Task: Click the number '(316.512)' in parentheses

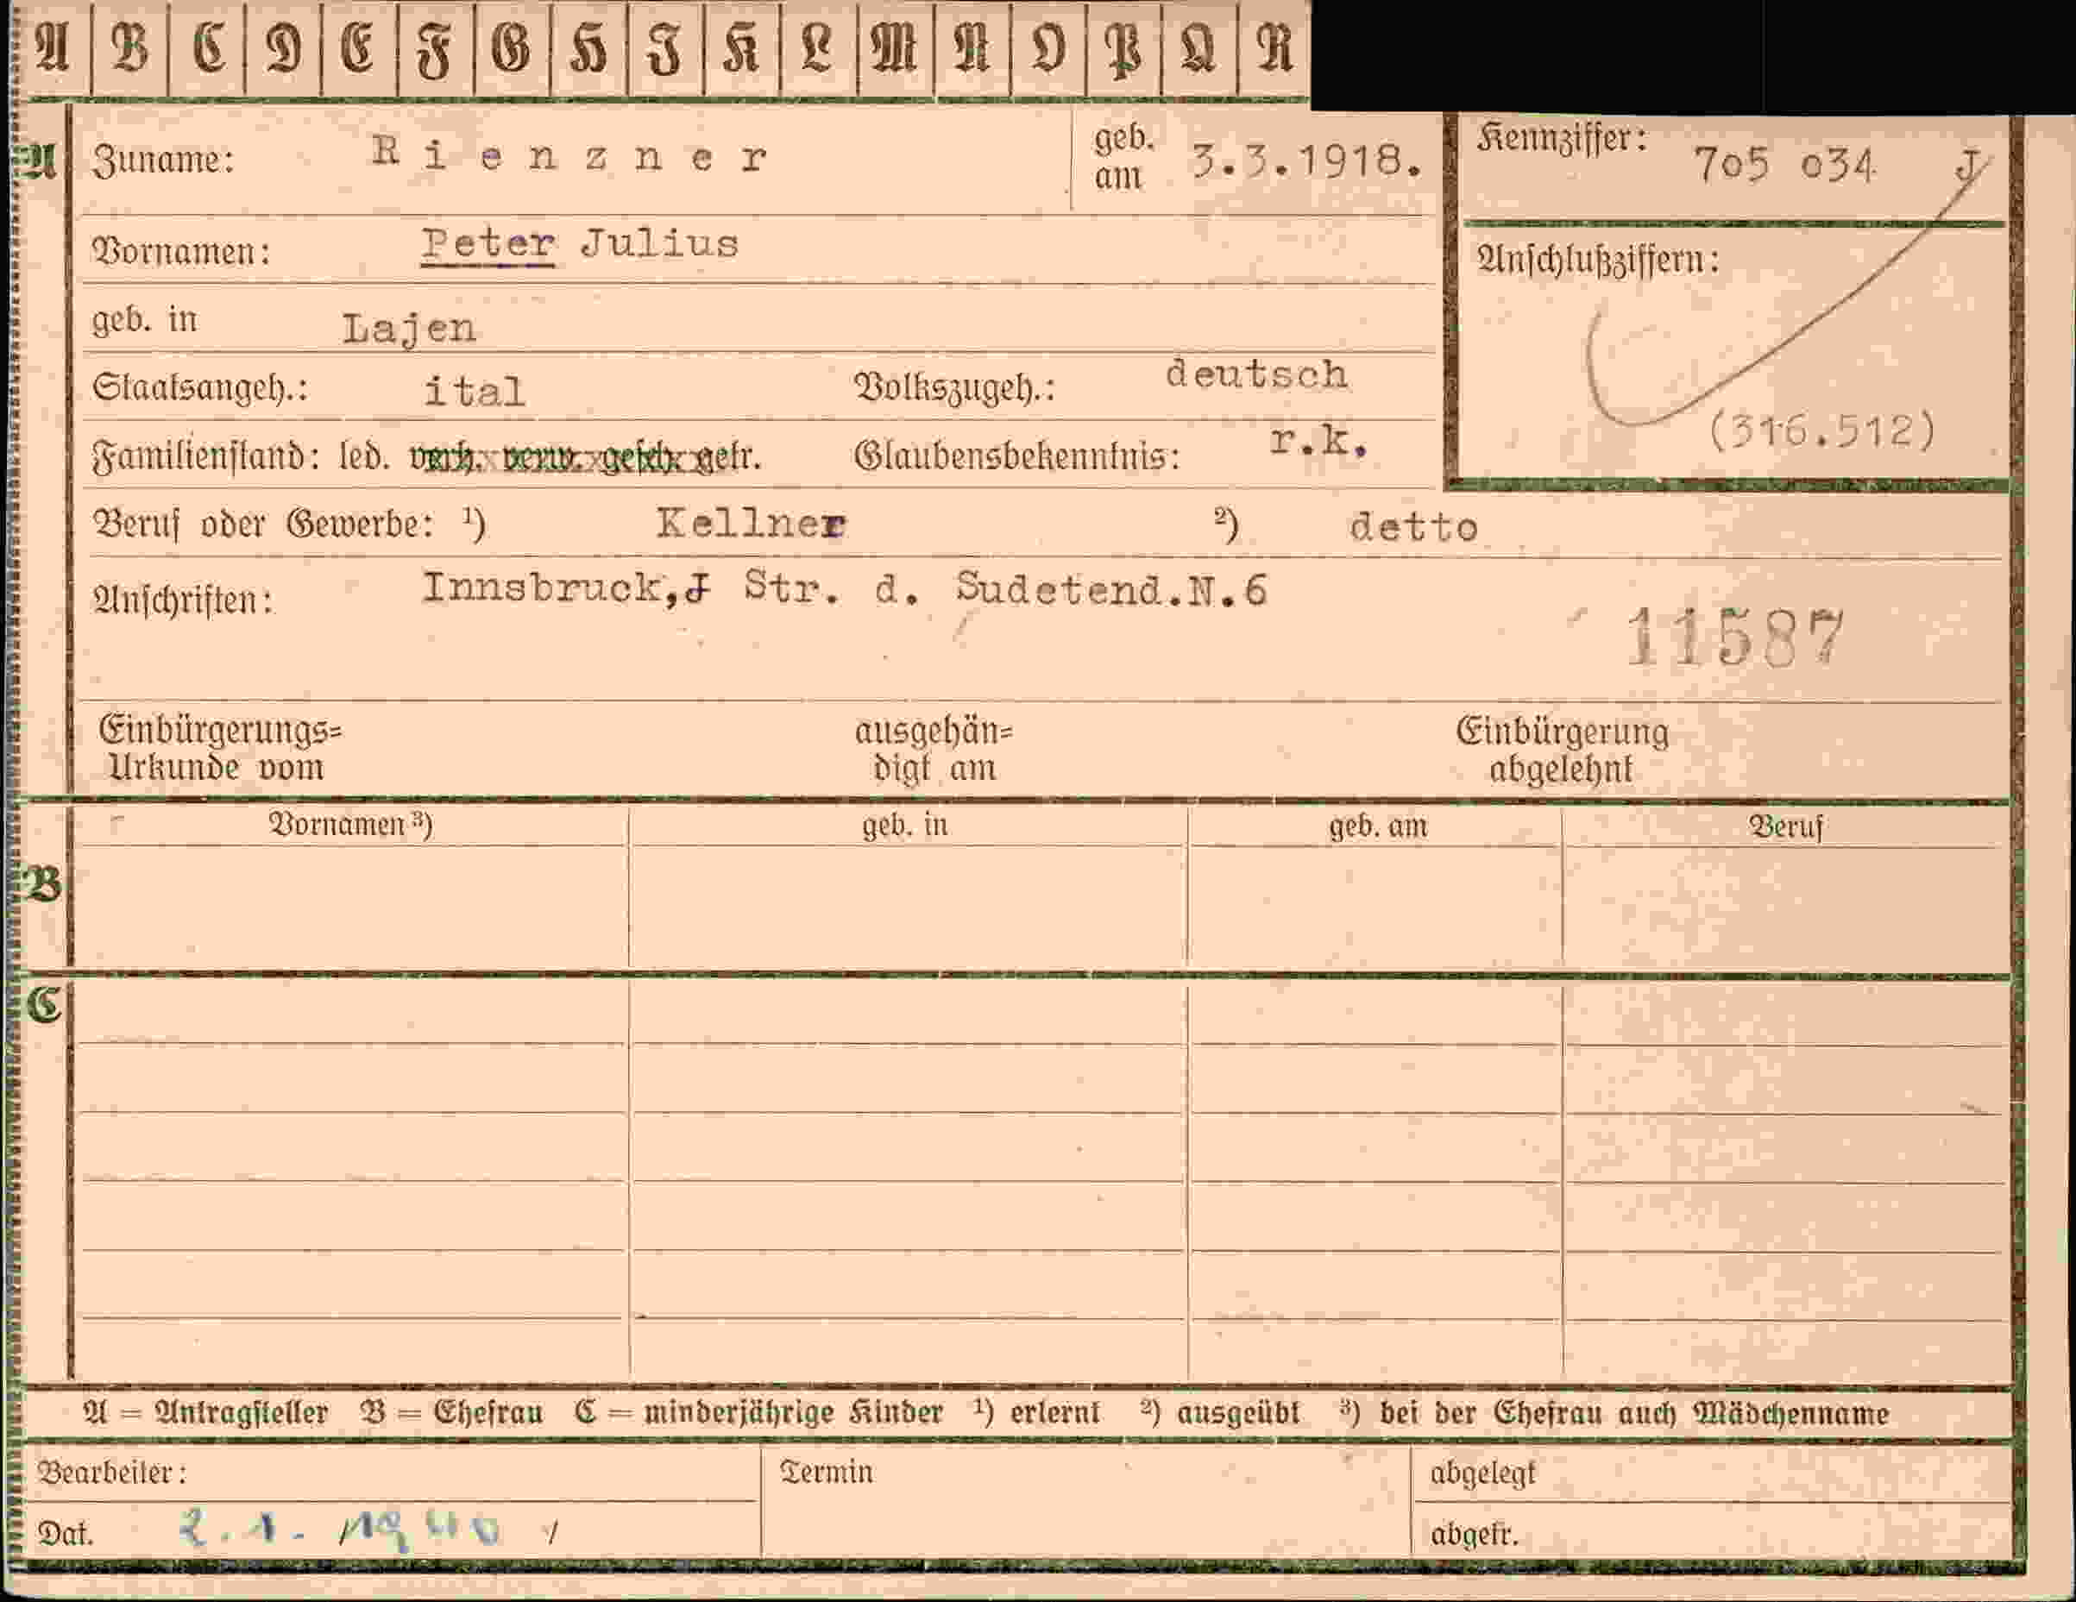Action: [1822, 431]
